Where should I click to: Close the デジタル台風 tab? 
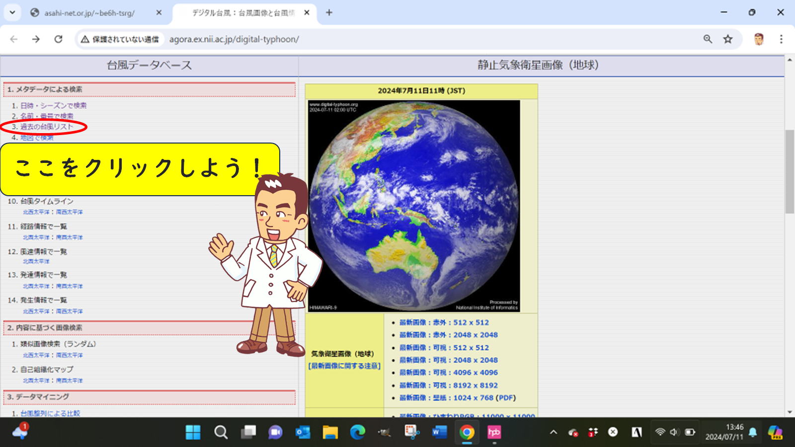point(307,13)
